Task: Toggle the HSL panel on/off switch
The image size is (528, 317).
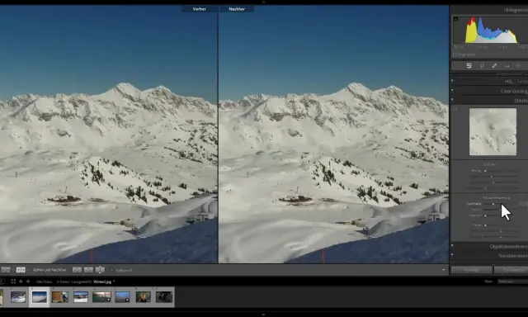Action: click(x=452, y=81)
